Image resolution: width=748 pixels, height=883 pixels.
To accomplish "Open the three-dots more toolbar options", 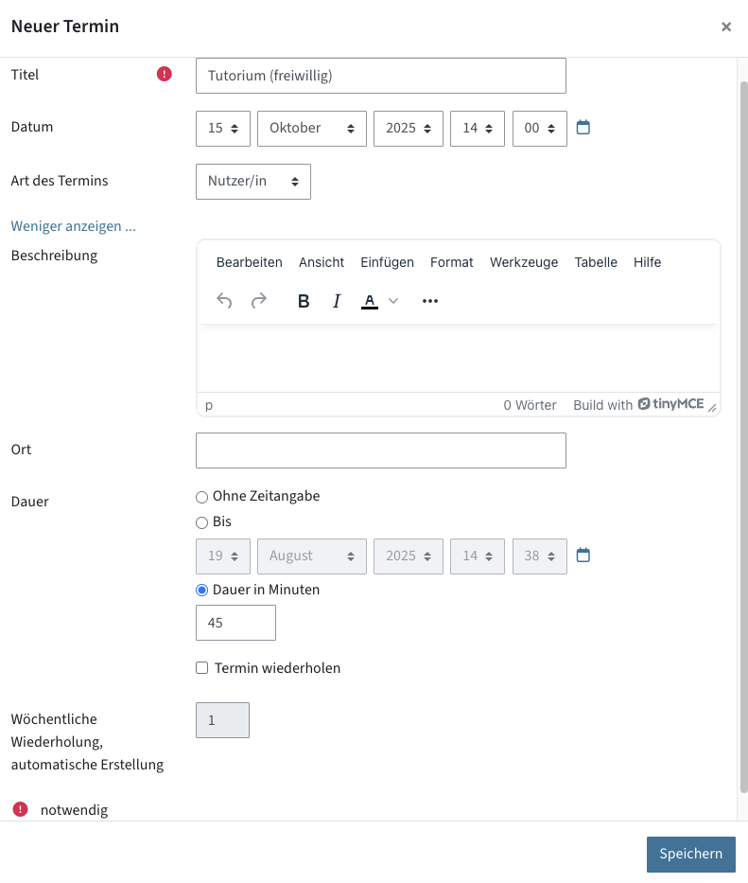I will point(430,301).
